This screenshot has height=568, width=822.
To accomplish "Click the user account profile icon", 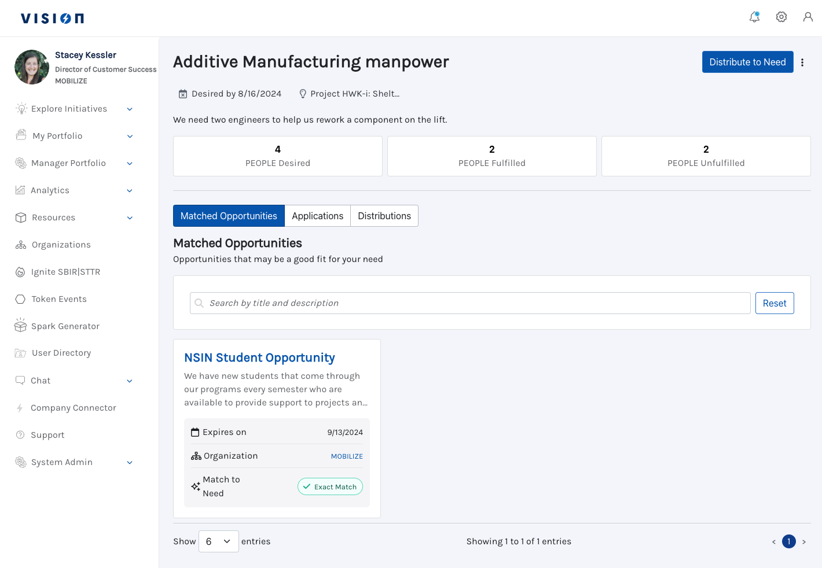I will click(x=808, y=17).
